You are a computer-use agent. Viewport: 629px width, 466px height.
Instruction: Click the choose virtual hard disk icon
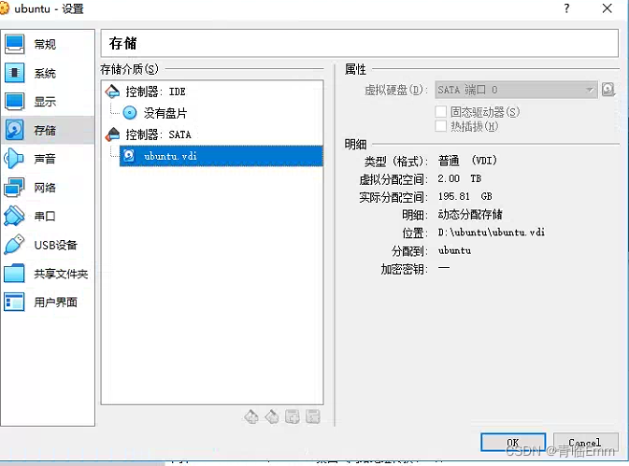[608, 90]
